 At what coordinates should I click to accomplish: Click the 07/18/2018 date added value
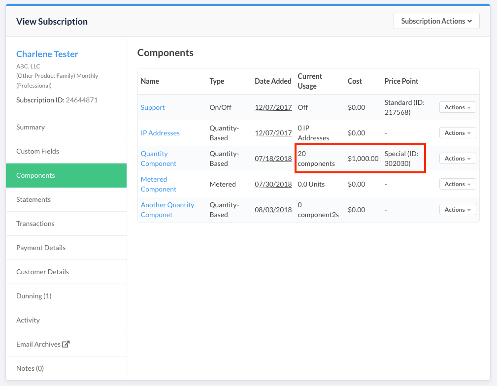[x=273, y=159]
